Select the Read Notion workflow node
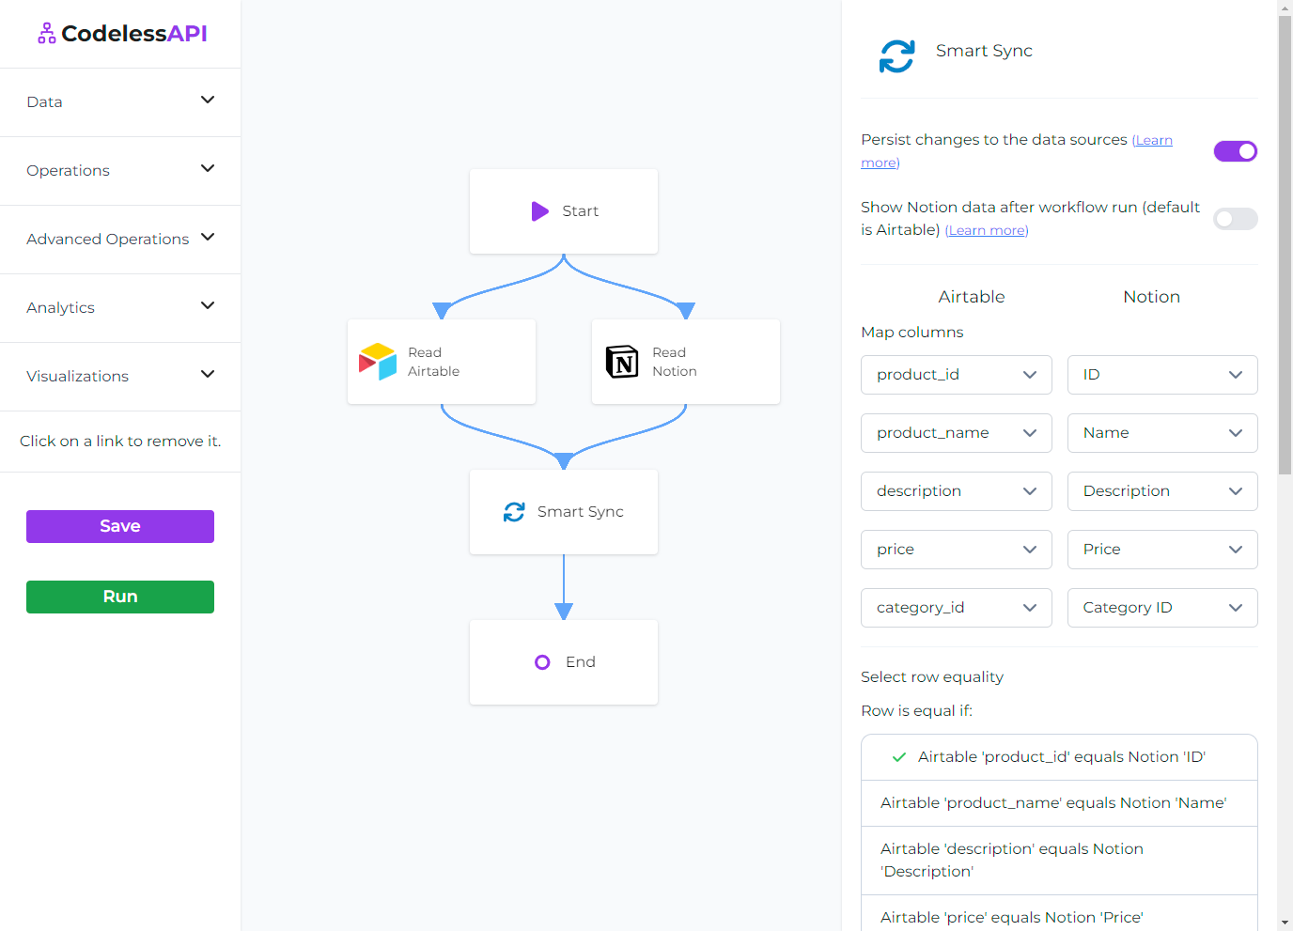This screenshot has width=1293, height=931. tap(686, 362)
